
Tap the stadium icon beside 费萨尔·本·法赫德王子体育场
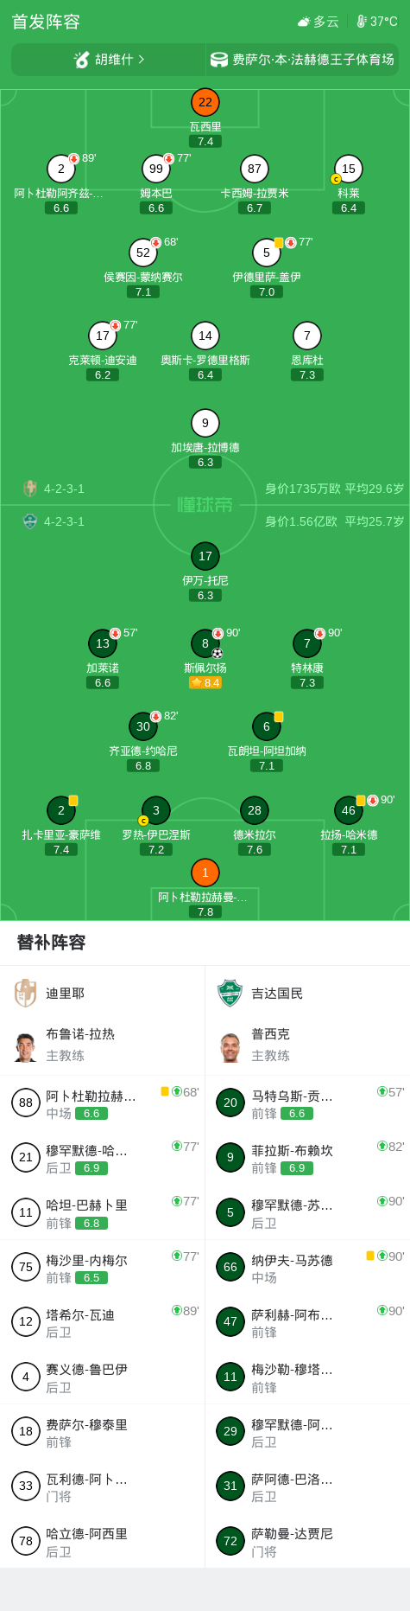pos(219,60)
